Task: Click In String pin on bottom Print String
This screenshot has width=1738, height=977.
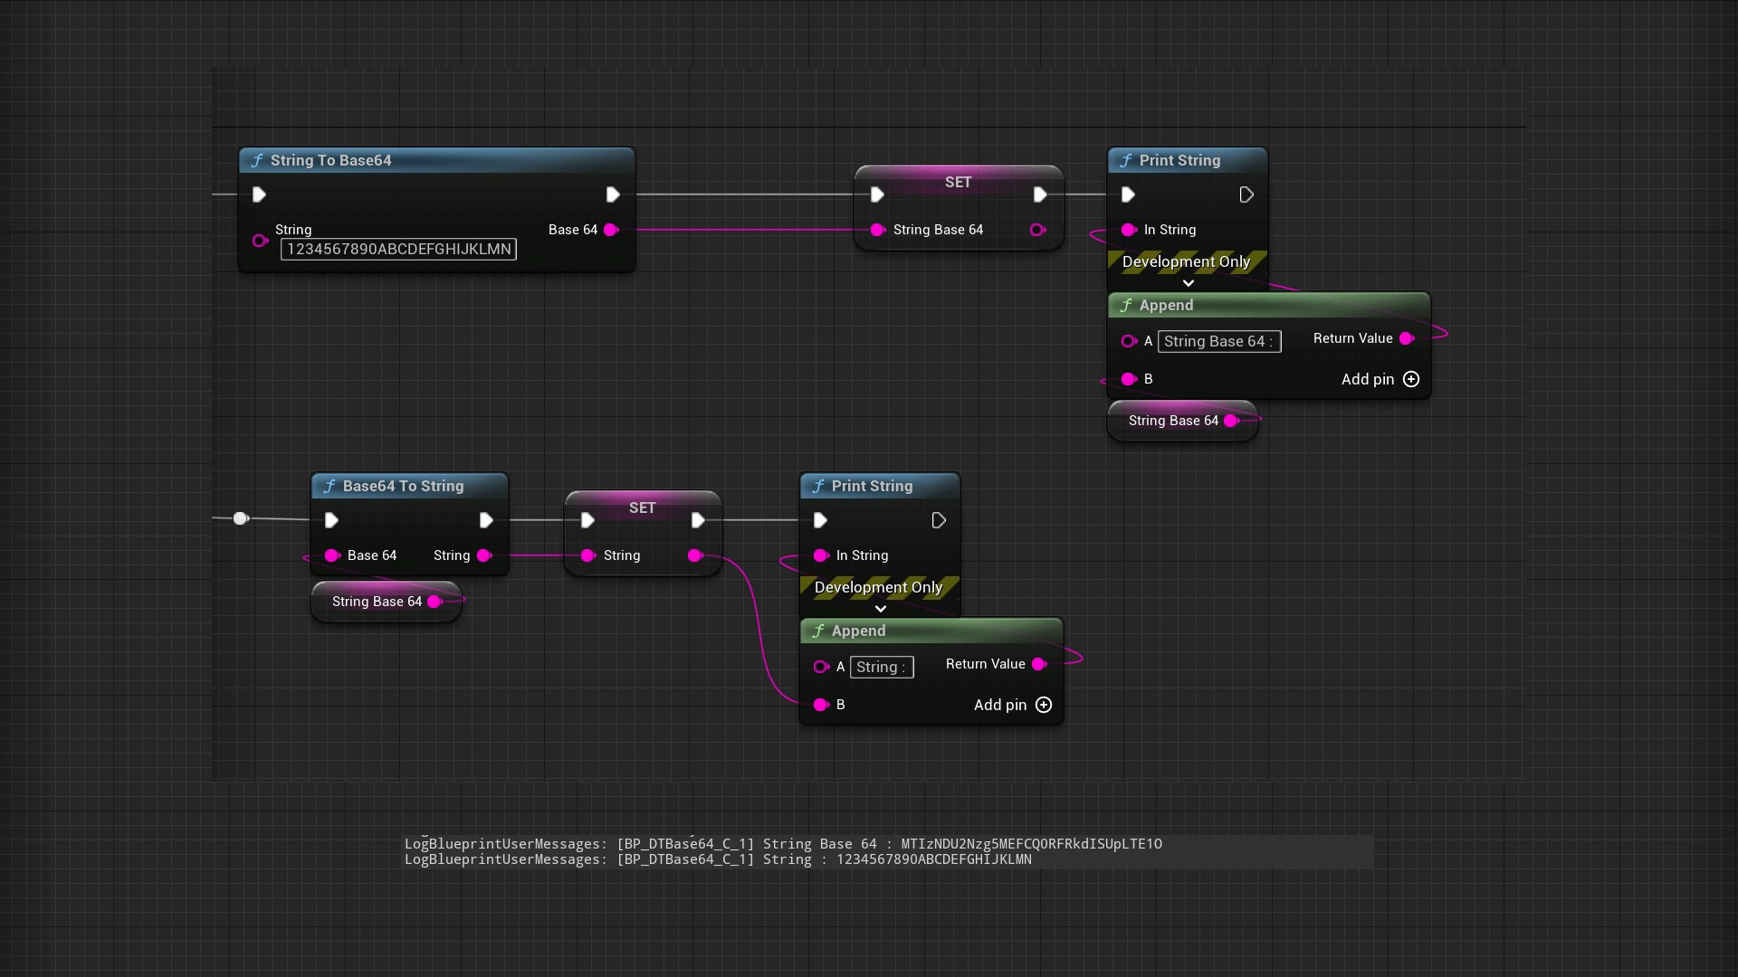Action: tap(821, 555)
